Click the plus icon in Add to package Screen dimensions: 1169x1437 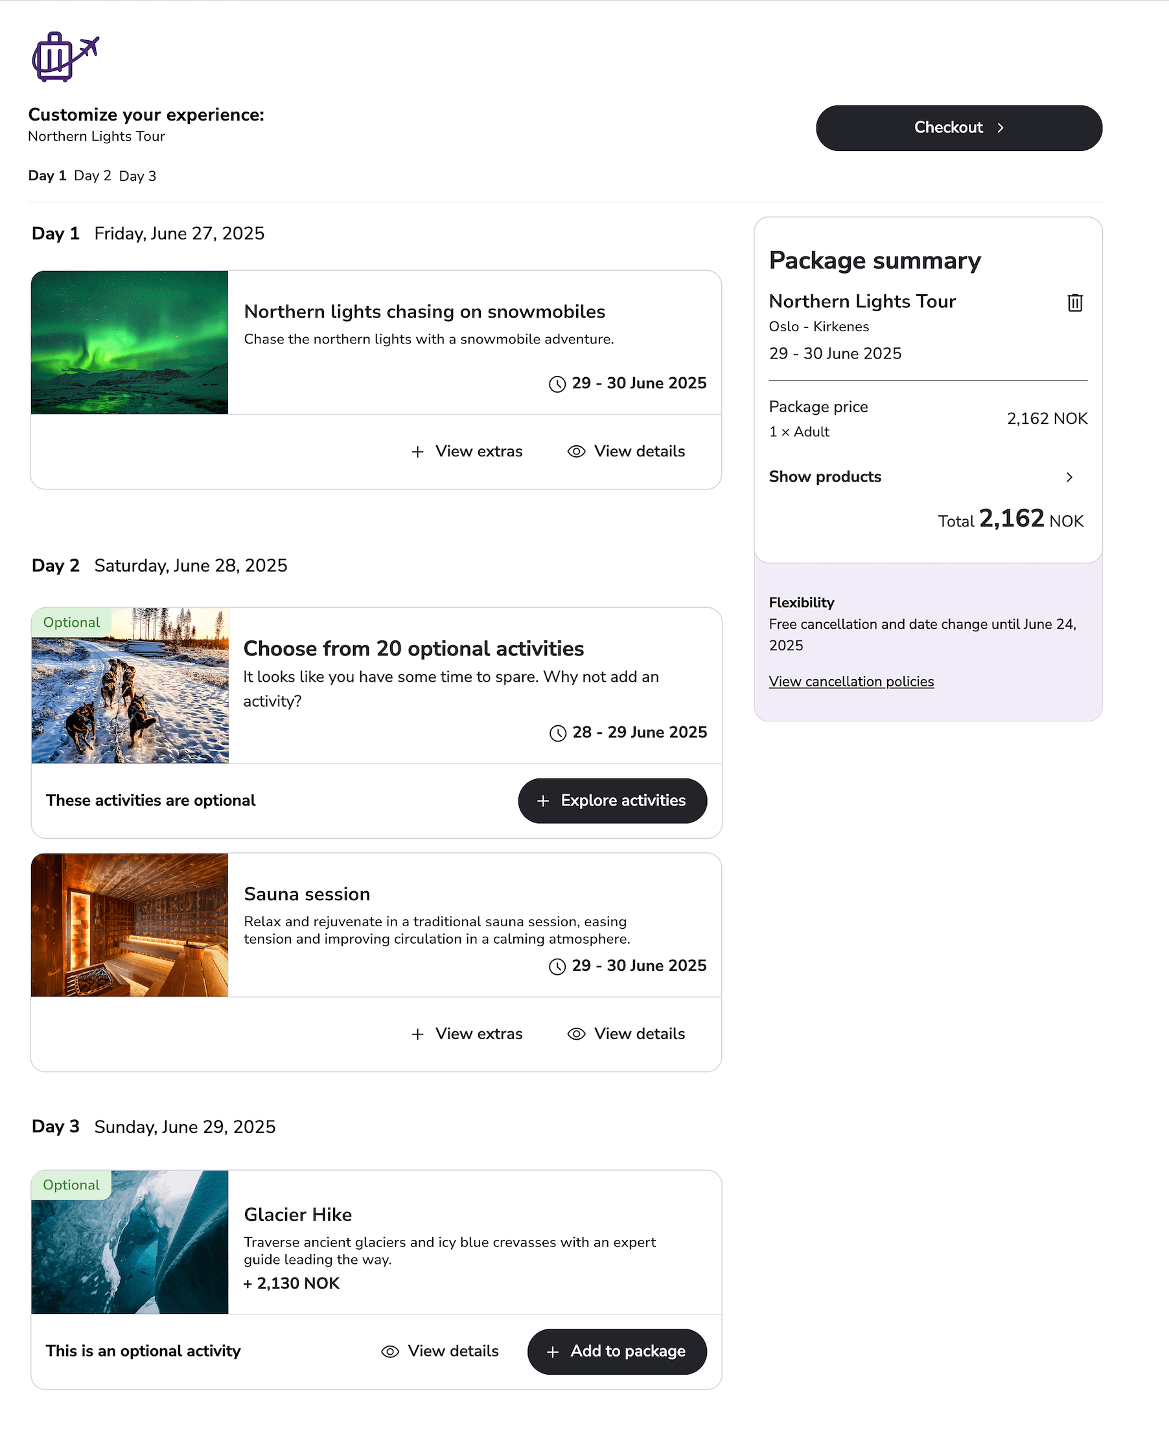pyautogui.click(x=552, y=1351)
